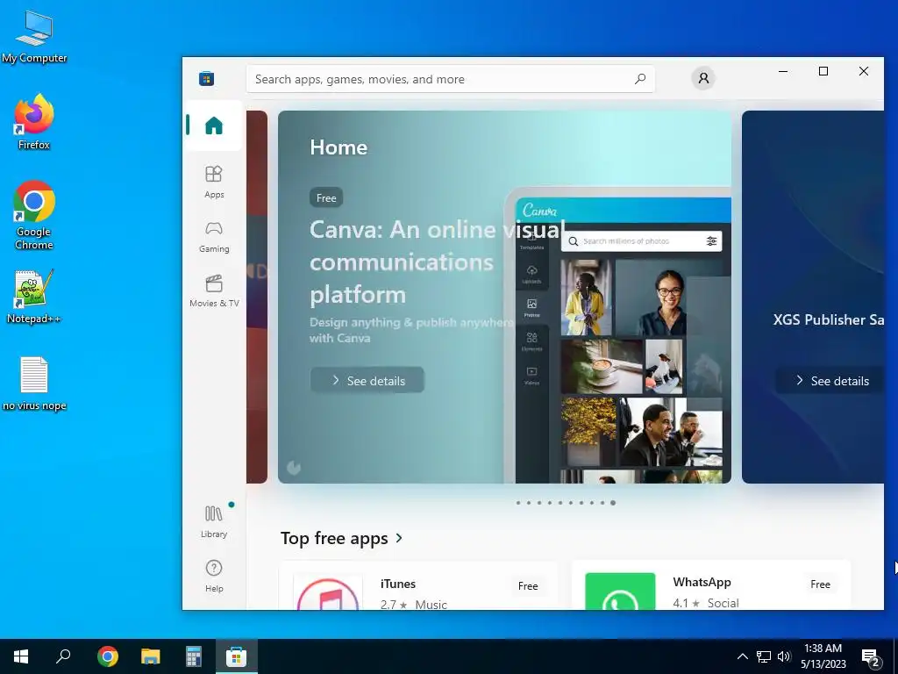
Task: Open the iTunes app card
Action: point(418,585)
